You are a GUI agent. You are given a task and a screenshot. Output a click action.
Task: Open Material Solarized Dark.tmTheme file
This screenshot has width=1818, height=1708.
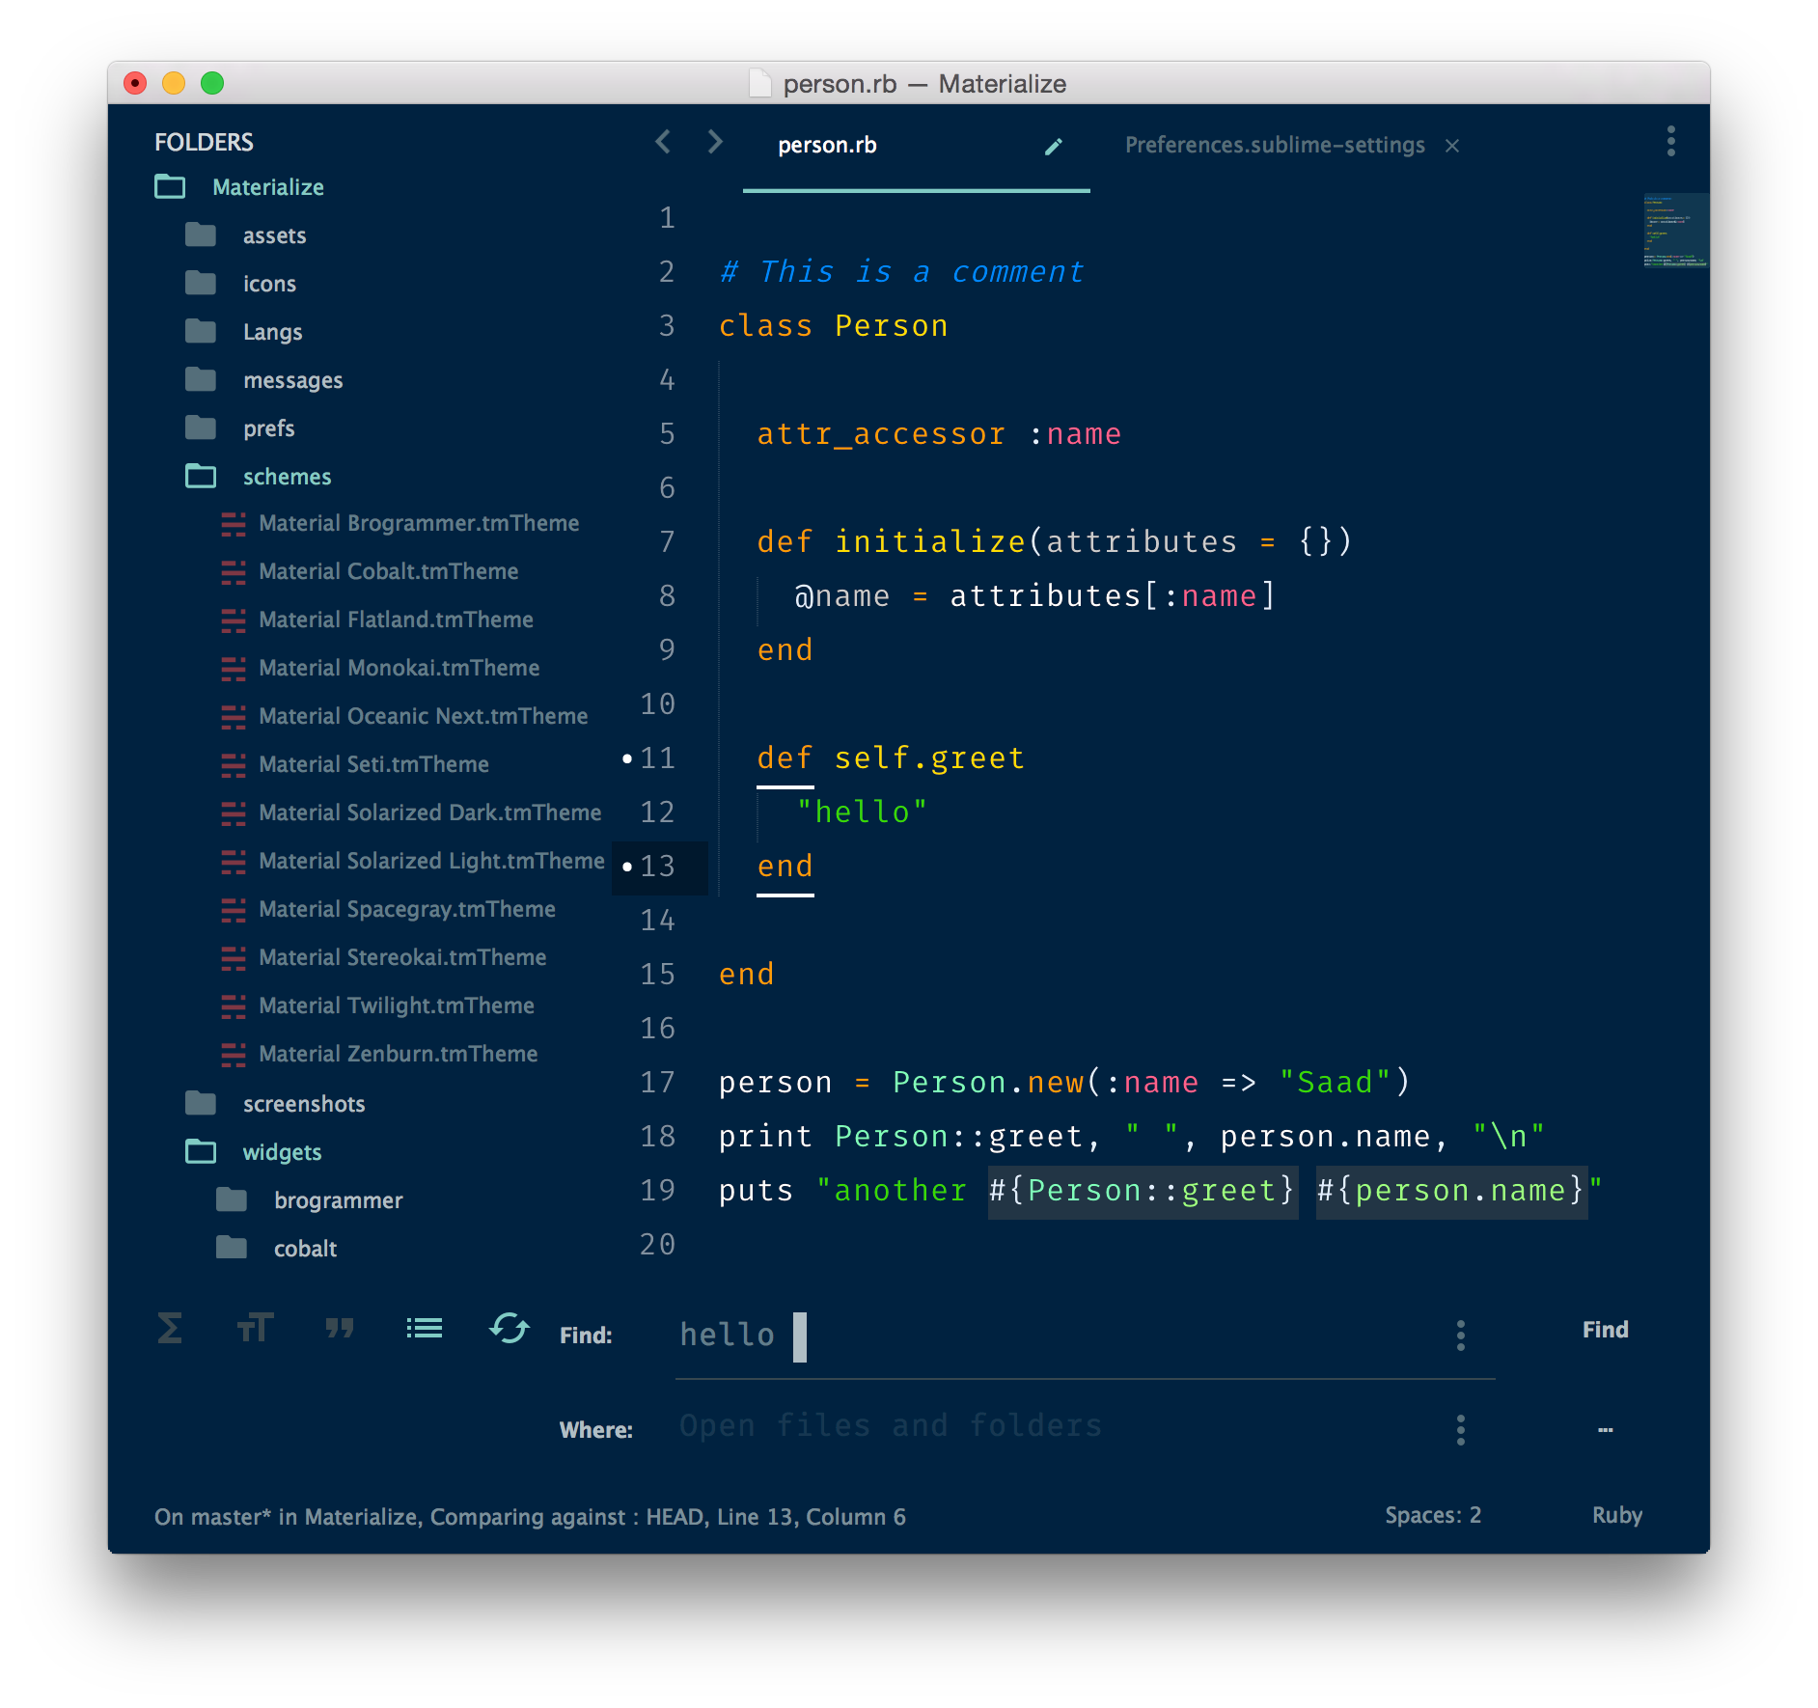click(430, 813)
